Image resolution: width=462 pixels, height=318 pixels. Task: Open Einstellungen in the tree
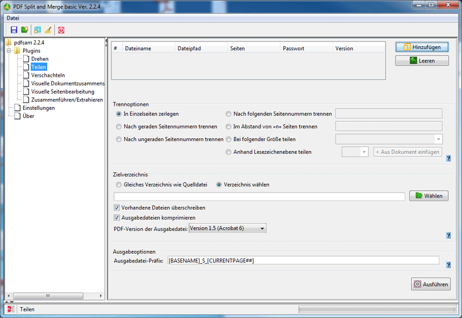click(39, 108)
